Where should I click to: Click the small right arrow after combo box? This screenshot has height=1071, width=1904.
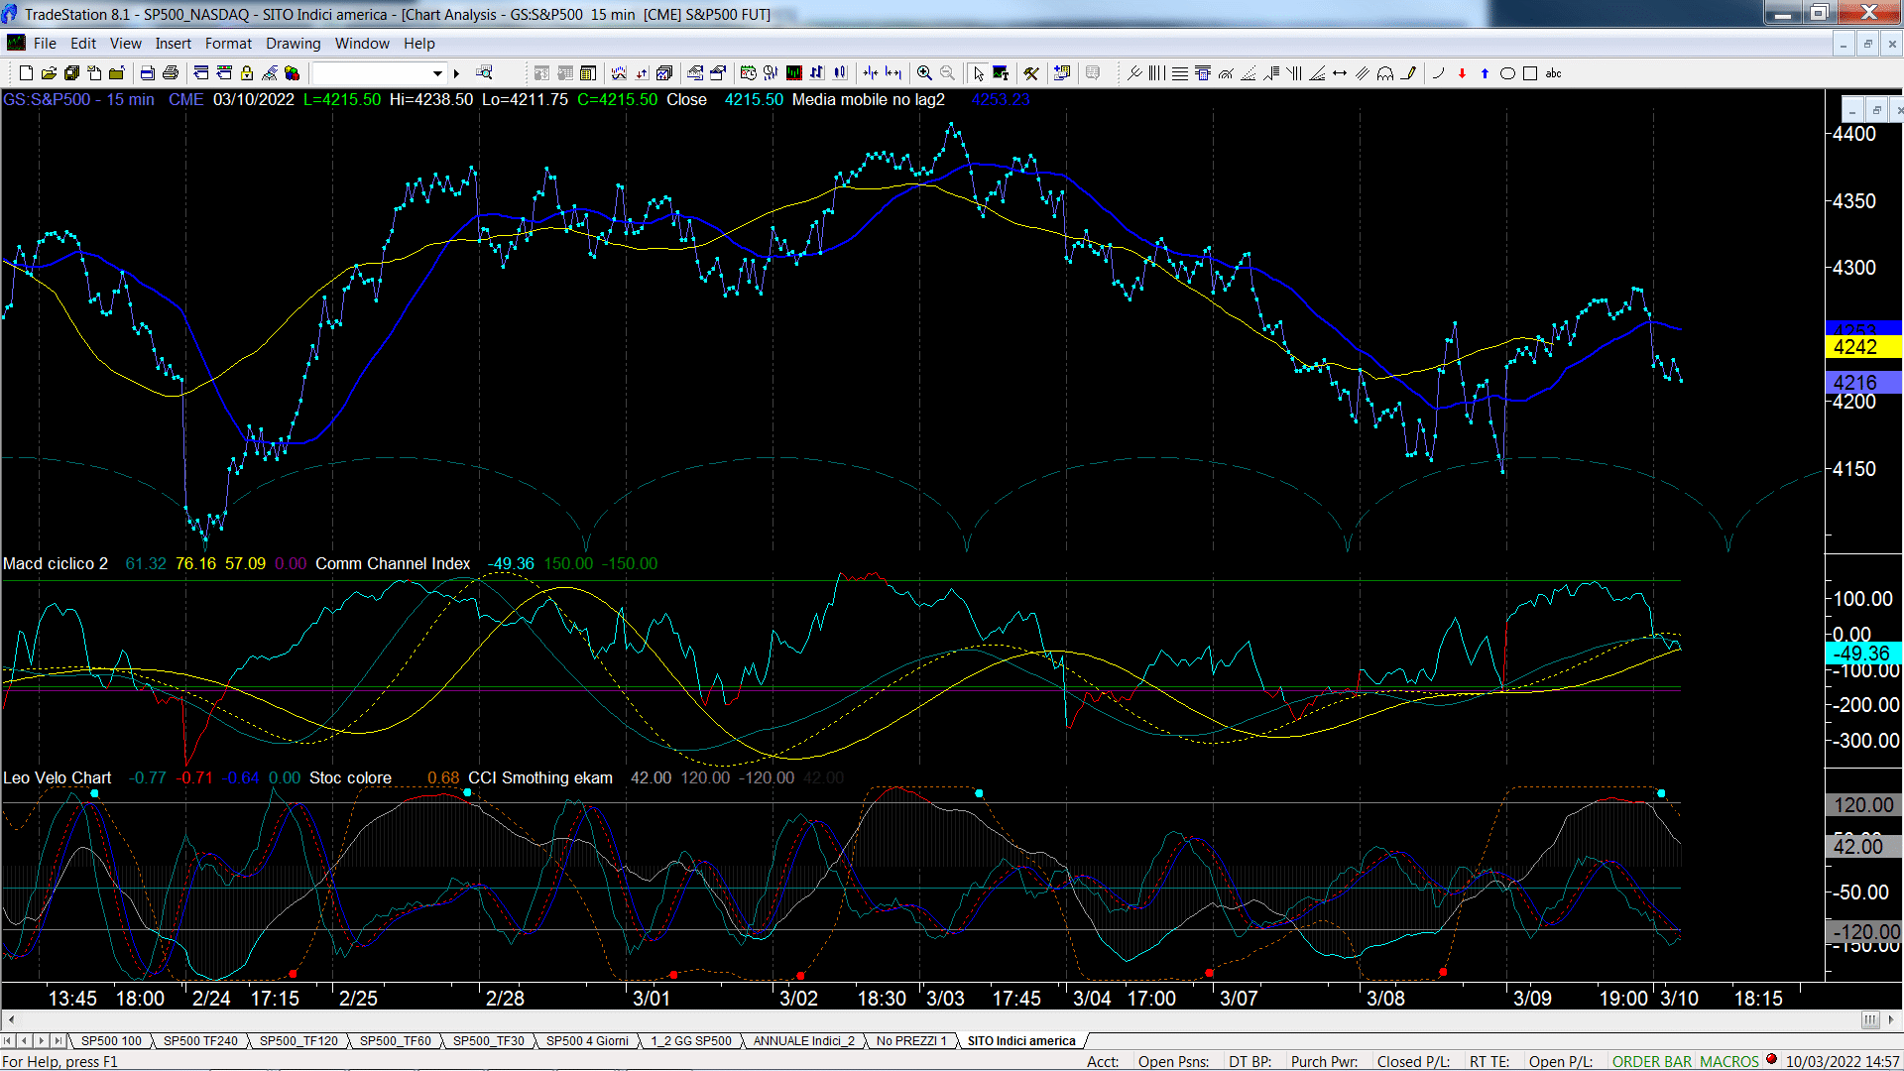[x=456, y=73]
